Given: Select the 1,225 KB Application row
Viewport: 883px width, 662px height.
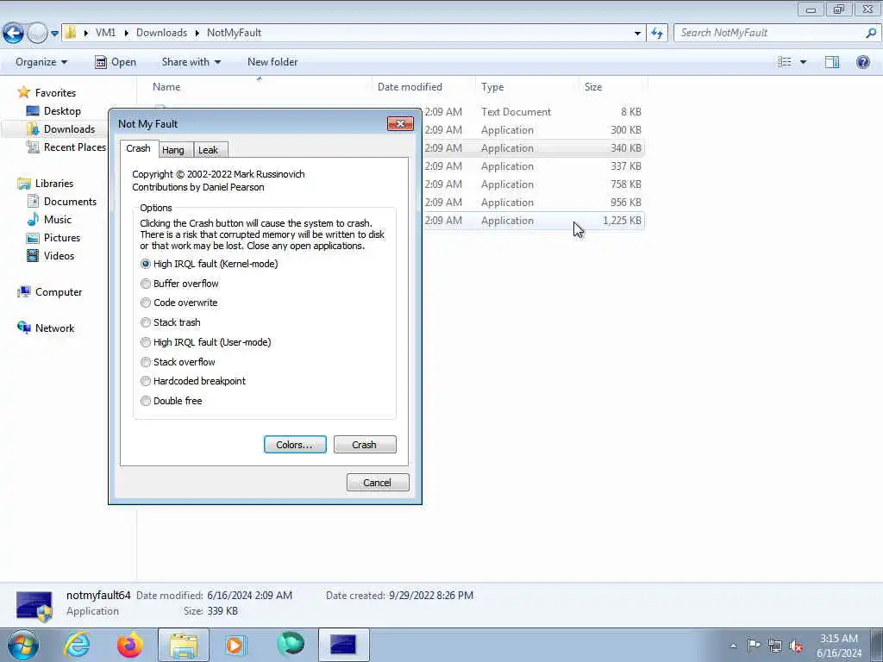Looking at the screenshot, I should [533, 220].
